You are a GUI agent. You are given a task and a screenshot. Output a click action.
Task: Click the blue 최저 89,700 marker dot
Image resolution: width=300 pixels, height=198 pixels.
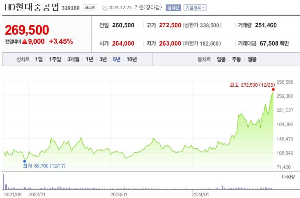[24, 161]
